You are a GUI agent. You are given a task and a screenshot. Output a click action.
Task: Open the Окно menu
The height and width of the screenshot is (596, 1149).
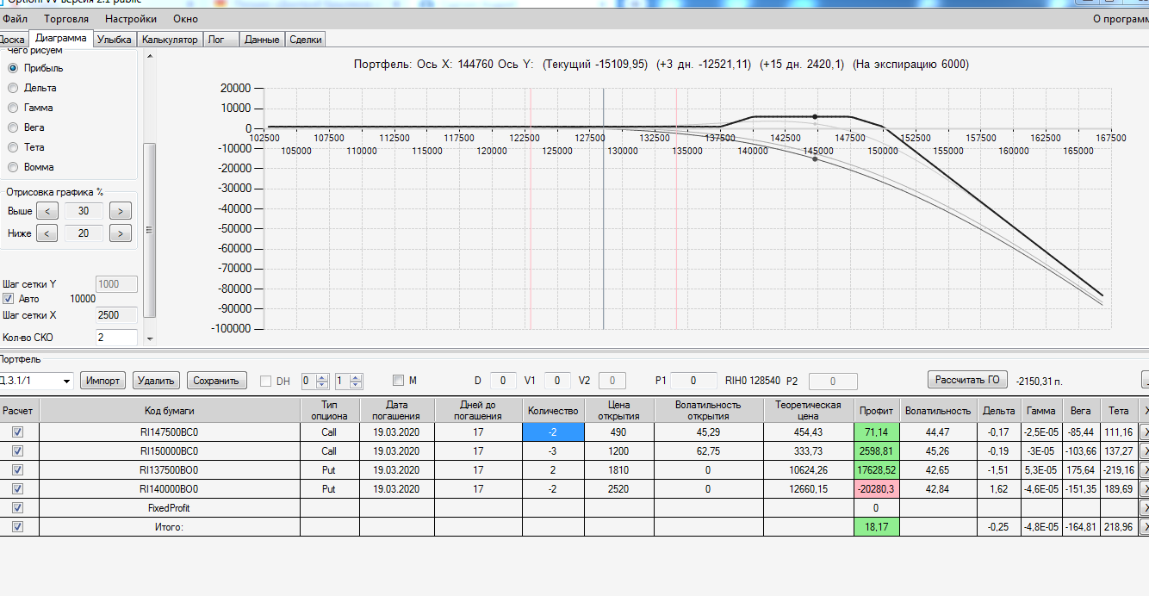(x=185, y=18)
